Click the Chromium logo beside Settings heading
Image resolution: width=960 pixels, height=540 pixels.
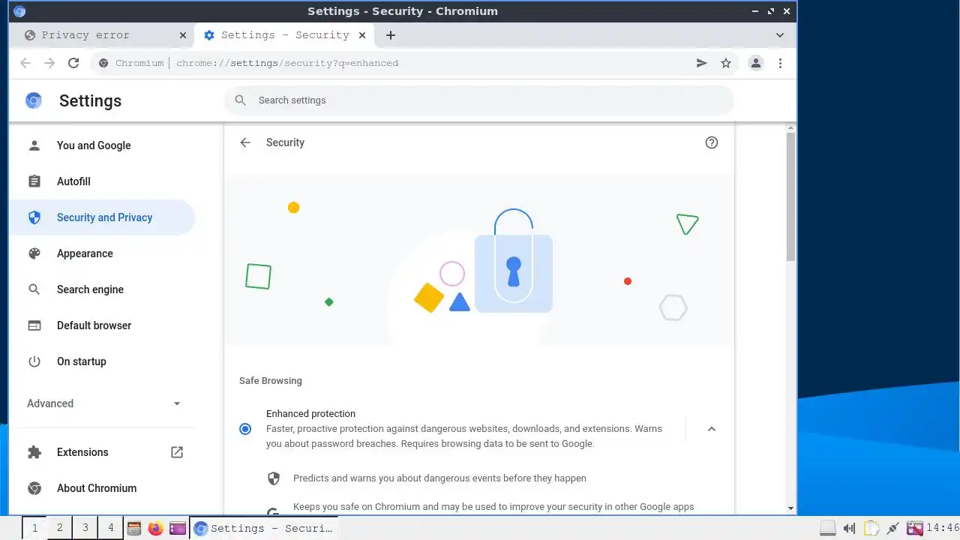34,100
